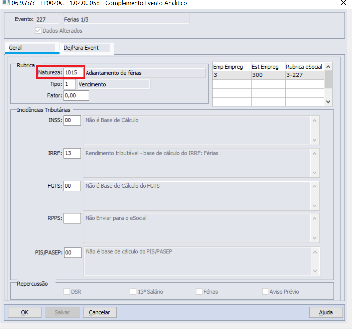This screenshot has width=352, height=329.
Task: Click the INSS code input field
Action: click(72, 120)
